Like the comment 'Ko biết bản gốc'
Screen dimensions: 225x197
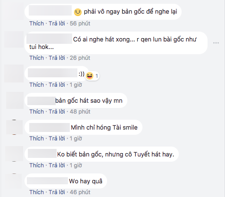[x=37, y=165]
